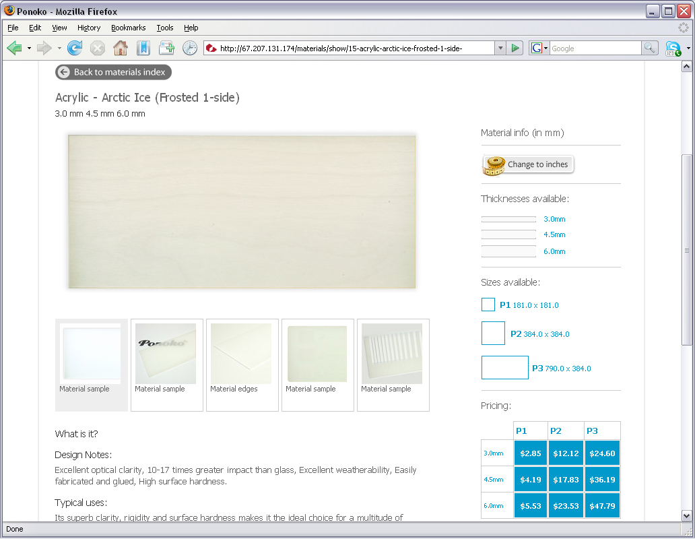Expand the address bar URL dropdown

(500, 48)
